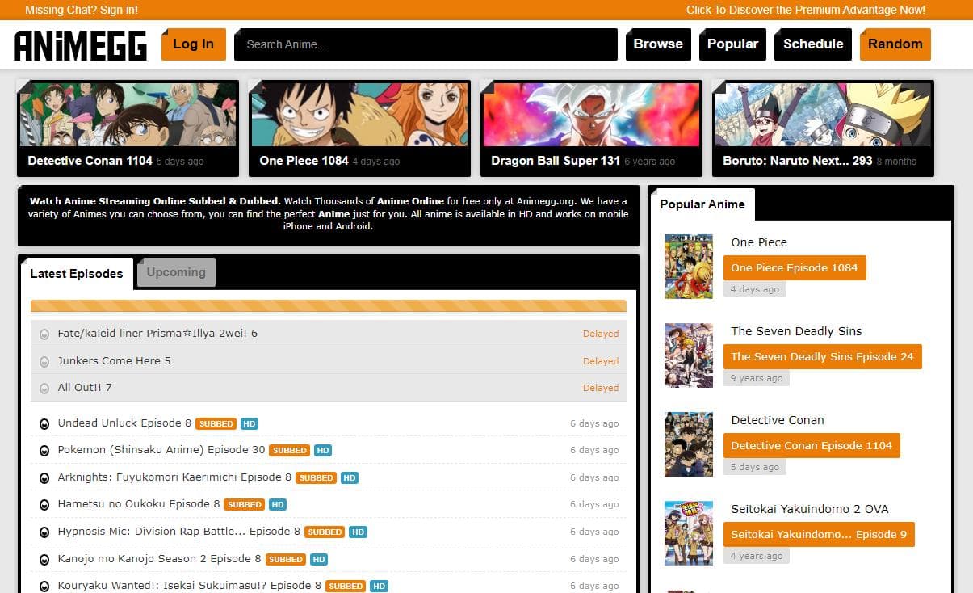Open the Dragon Ball Super 131 featured card
Image resolution: width=973 pixels, height=593 pixels.
(x=591, y=128)
